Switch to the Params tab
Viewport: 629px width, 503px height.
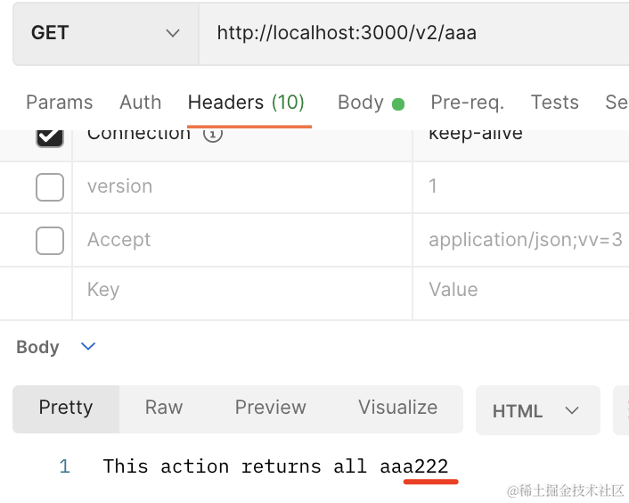pyautogui.click(x=59, y=103)
